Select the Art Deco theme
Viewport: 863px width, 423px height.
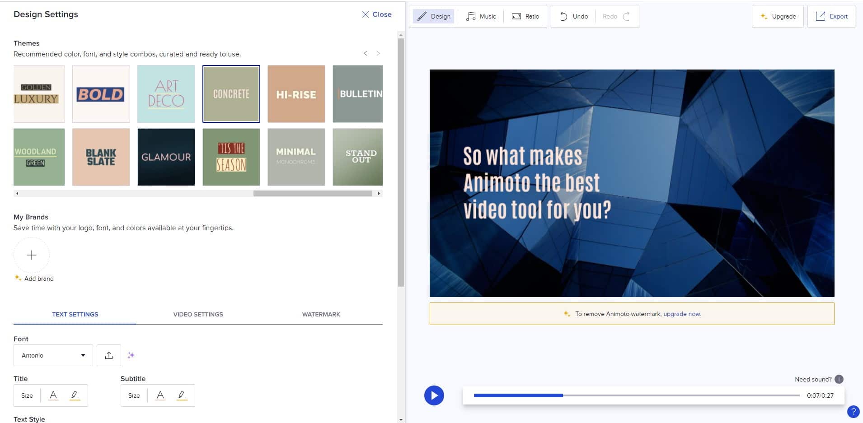(x=166, y=94)
